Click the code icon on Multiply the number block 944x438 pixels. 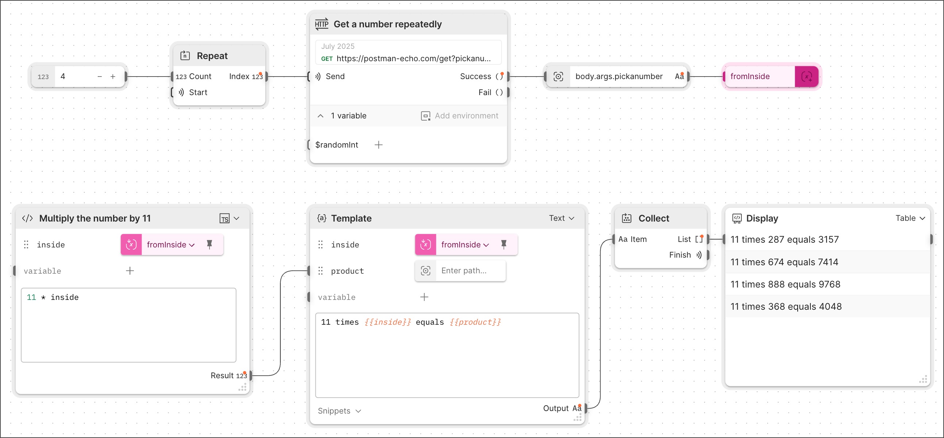27,218
